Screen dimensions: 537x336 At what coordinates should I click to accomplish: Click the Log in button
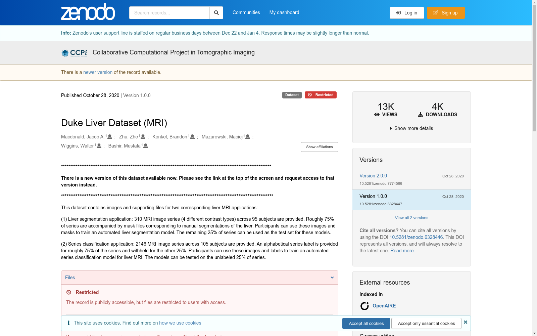[407, 13]
